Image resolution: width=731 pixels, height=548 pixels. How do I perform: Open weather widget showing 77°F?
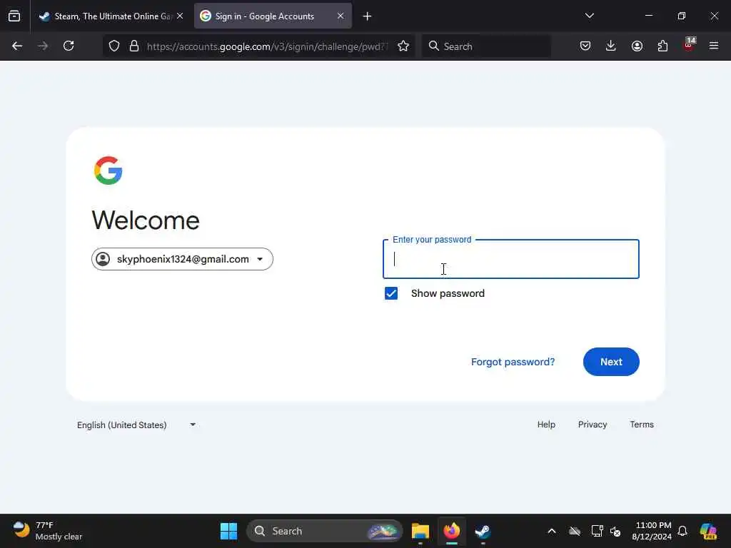48,531
